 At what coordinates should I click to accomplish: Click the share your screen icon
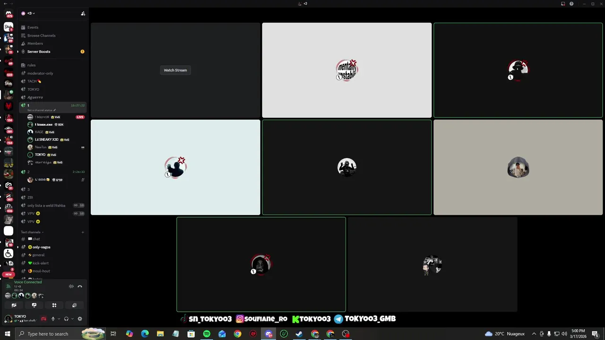(34, 305)
